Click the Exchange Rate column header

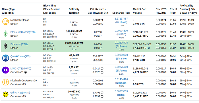click(x=121, y=13)
